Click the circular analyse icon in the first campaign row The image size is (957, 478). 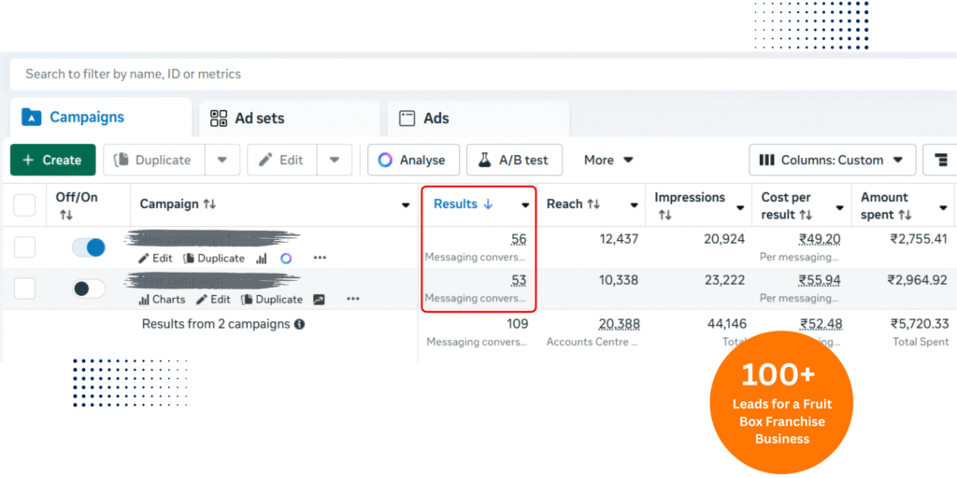[287, 259]
